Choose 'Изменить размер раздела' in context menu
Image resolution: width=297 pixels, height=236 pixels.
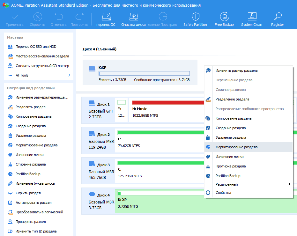[249, 71]
